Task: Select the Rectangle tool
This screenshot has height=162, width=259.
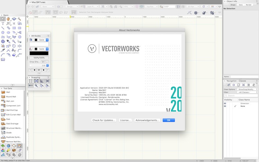Action: click(14, 28)
